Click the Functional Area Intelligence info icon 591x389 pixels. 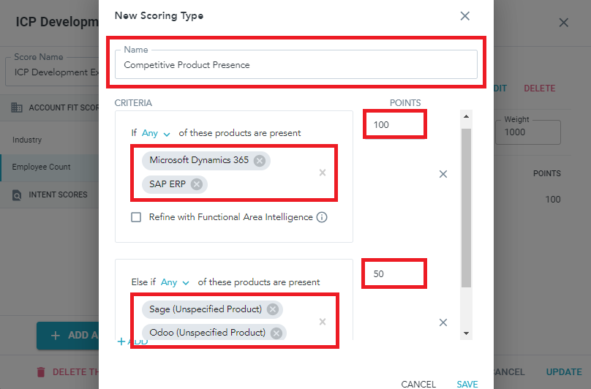pos(322,217)
